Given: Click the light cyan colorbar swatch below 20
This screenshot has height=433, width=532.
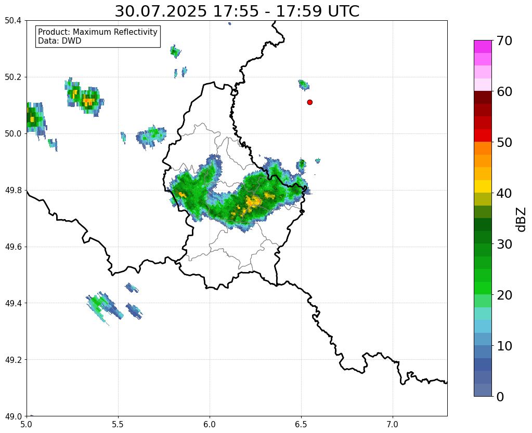Looking at the screenshot, I should (483, 314).
